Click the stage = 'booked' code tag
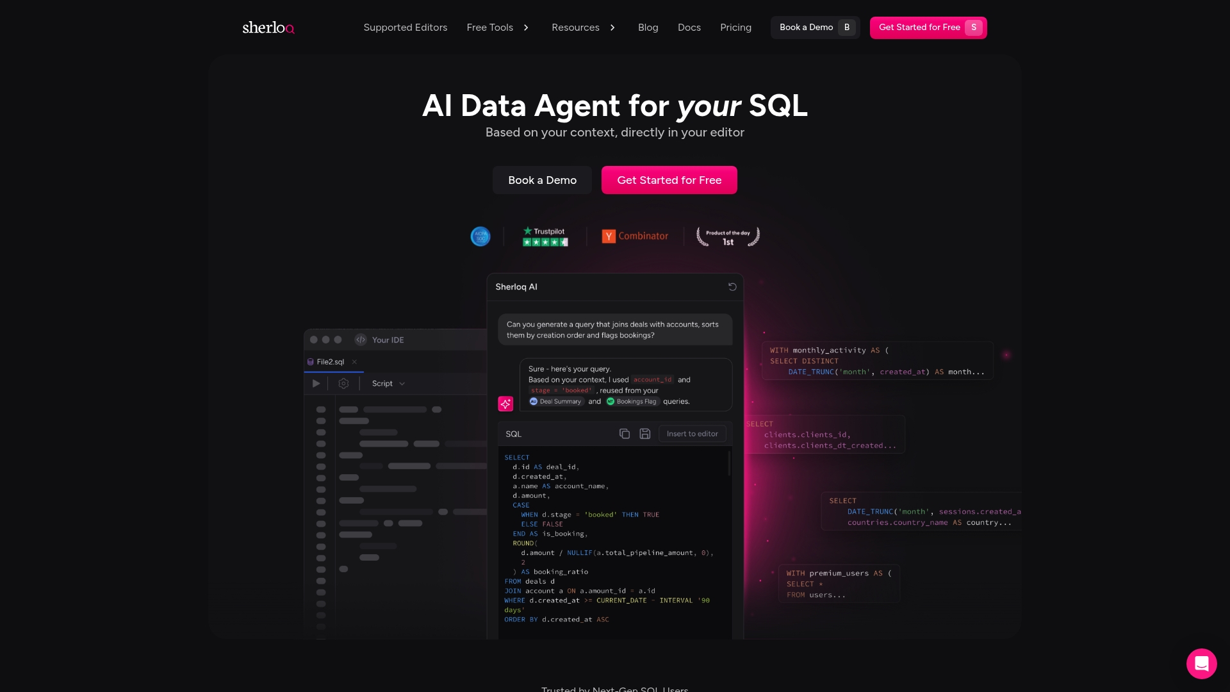Screen dimensions: 1230x692 coord(561,391)
